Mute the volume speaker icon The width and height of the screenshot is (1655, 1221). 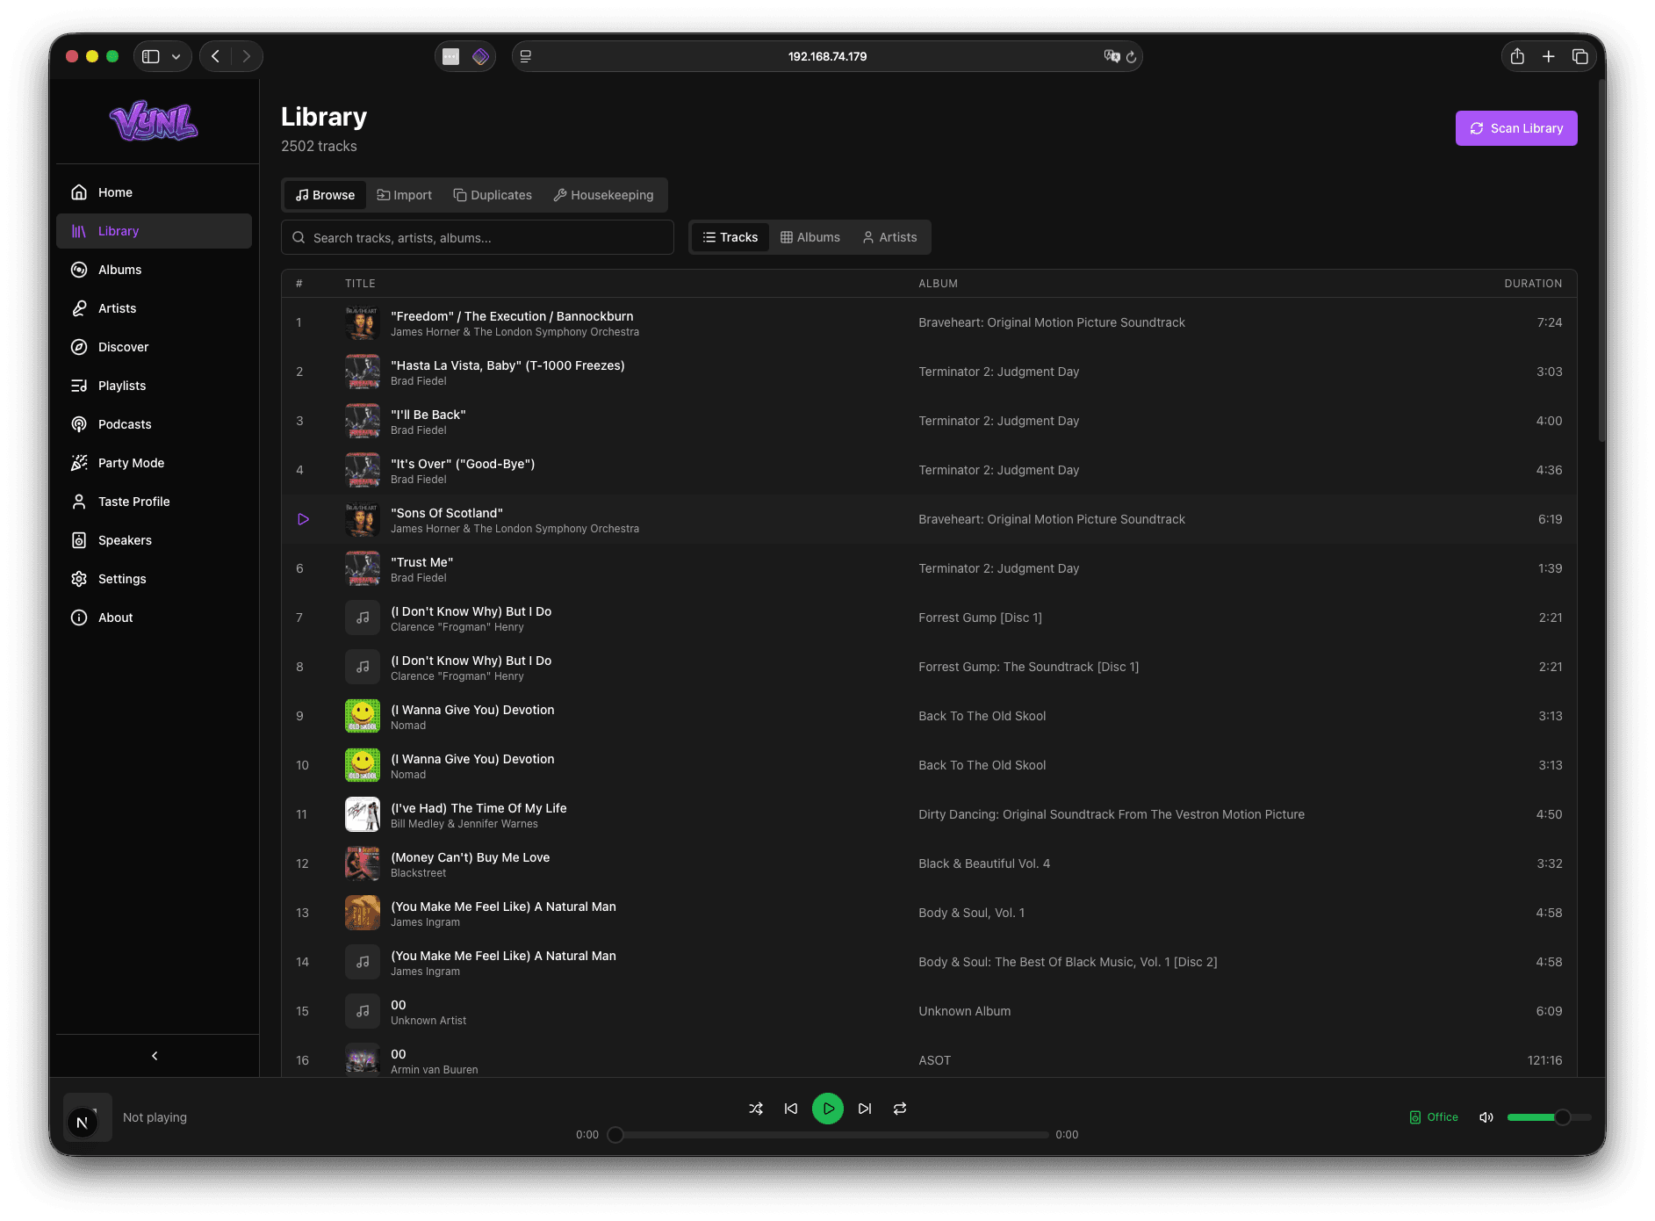point(1486,1117)
